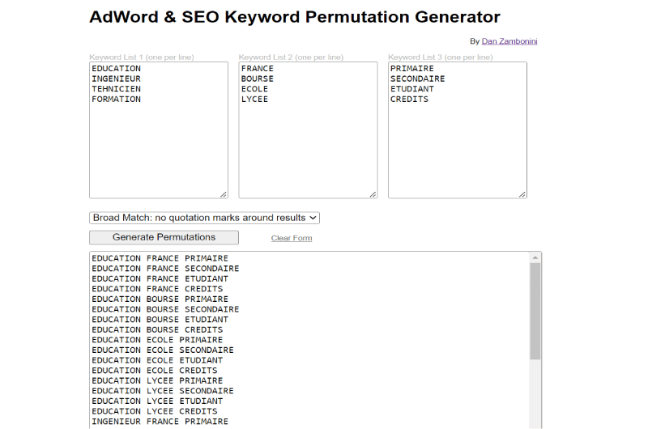Click result line EDUCATION FRANCE CREDITS
This screenshot has height=429, width=648.
157,289
